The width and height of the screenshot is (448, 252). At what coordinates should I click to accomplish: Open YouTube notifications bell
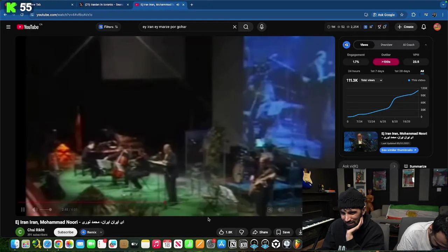[x=424, y=27]
